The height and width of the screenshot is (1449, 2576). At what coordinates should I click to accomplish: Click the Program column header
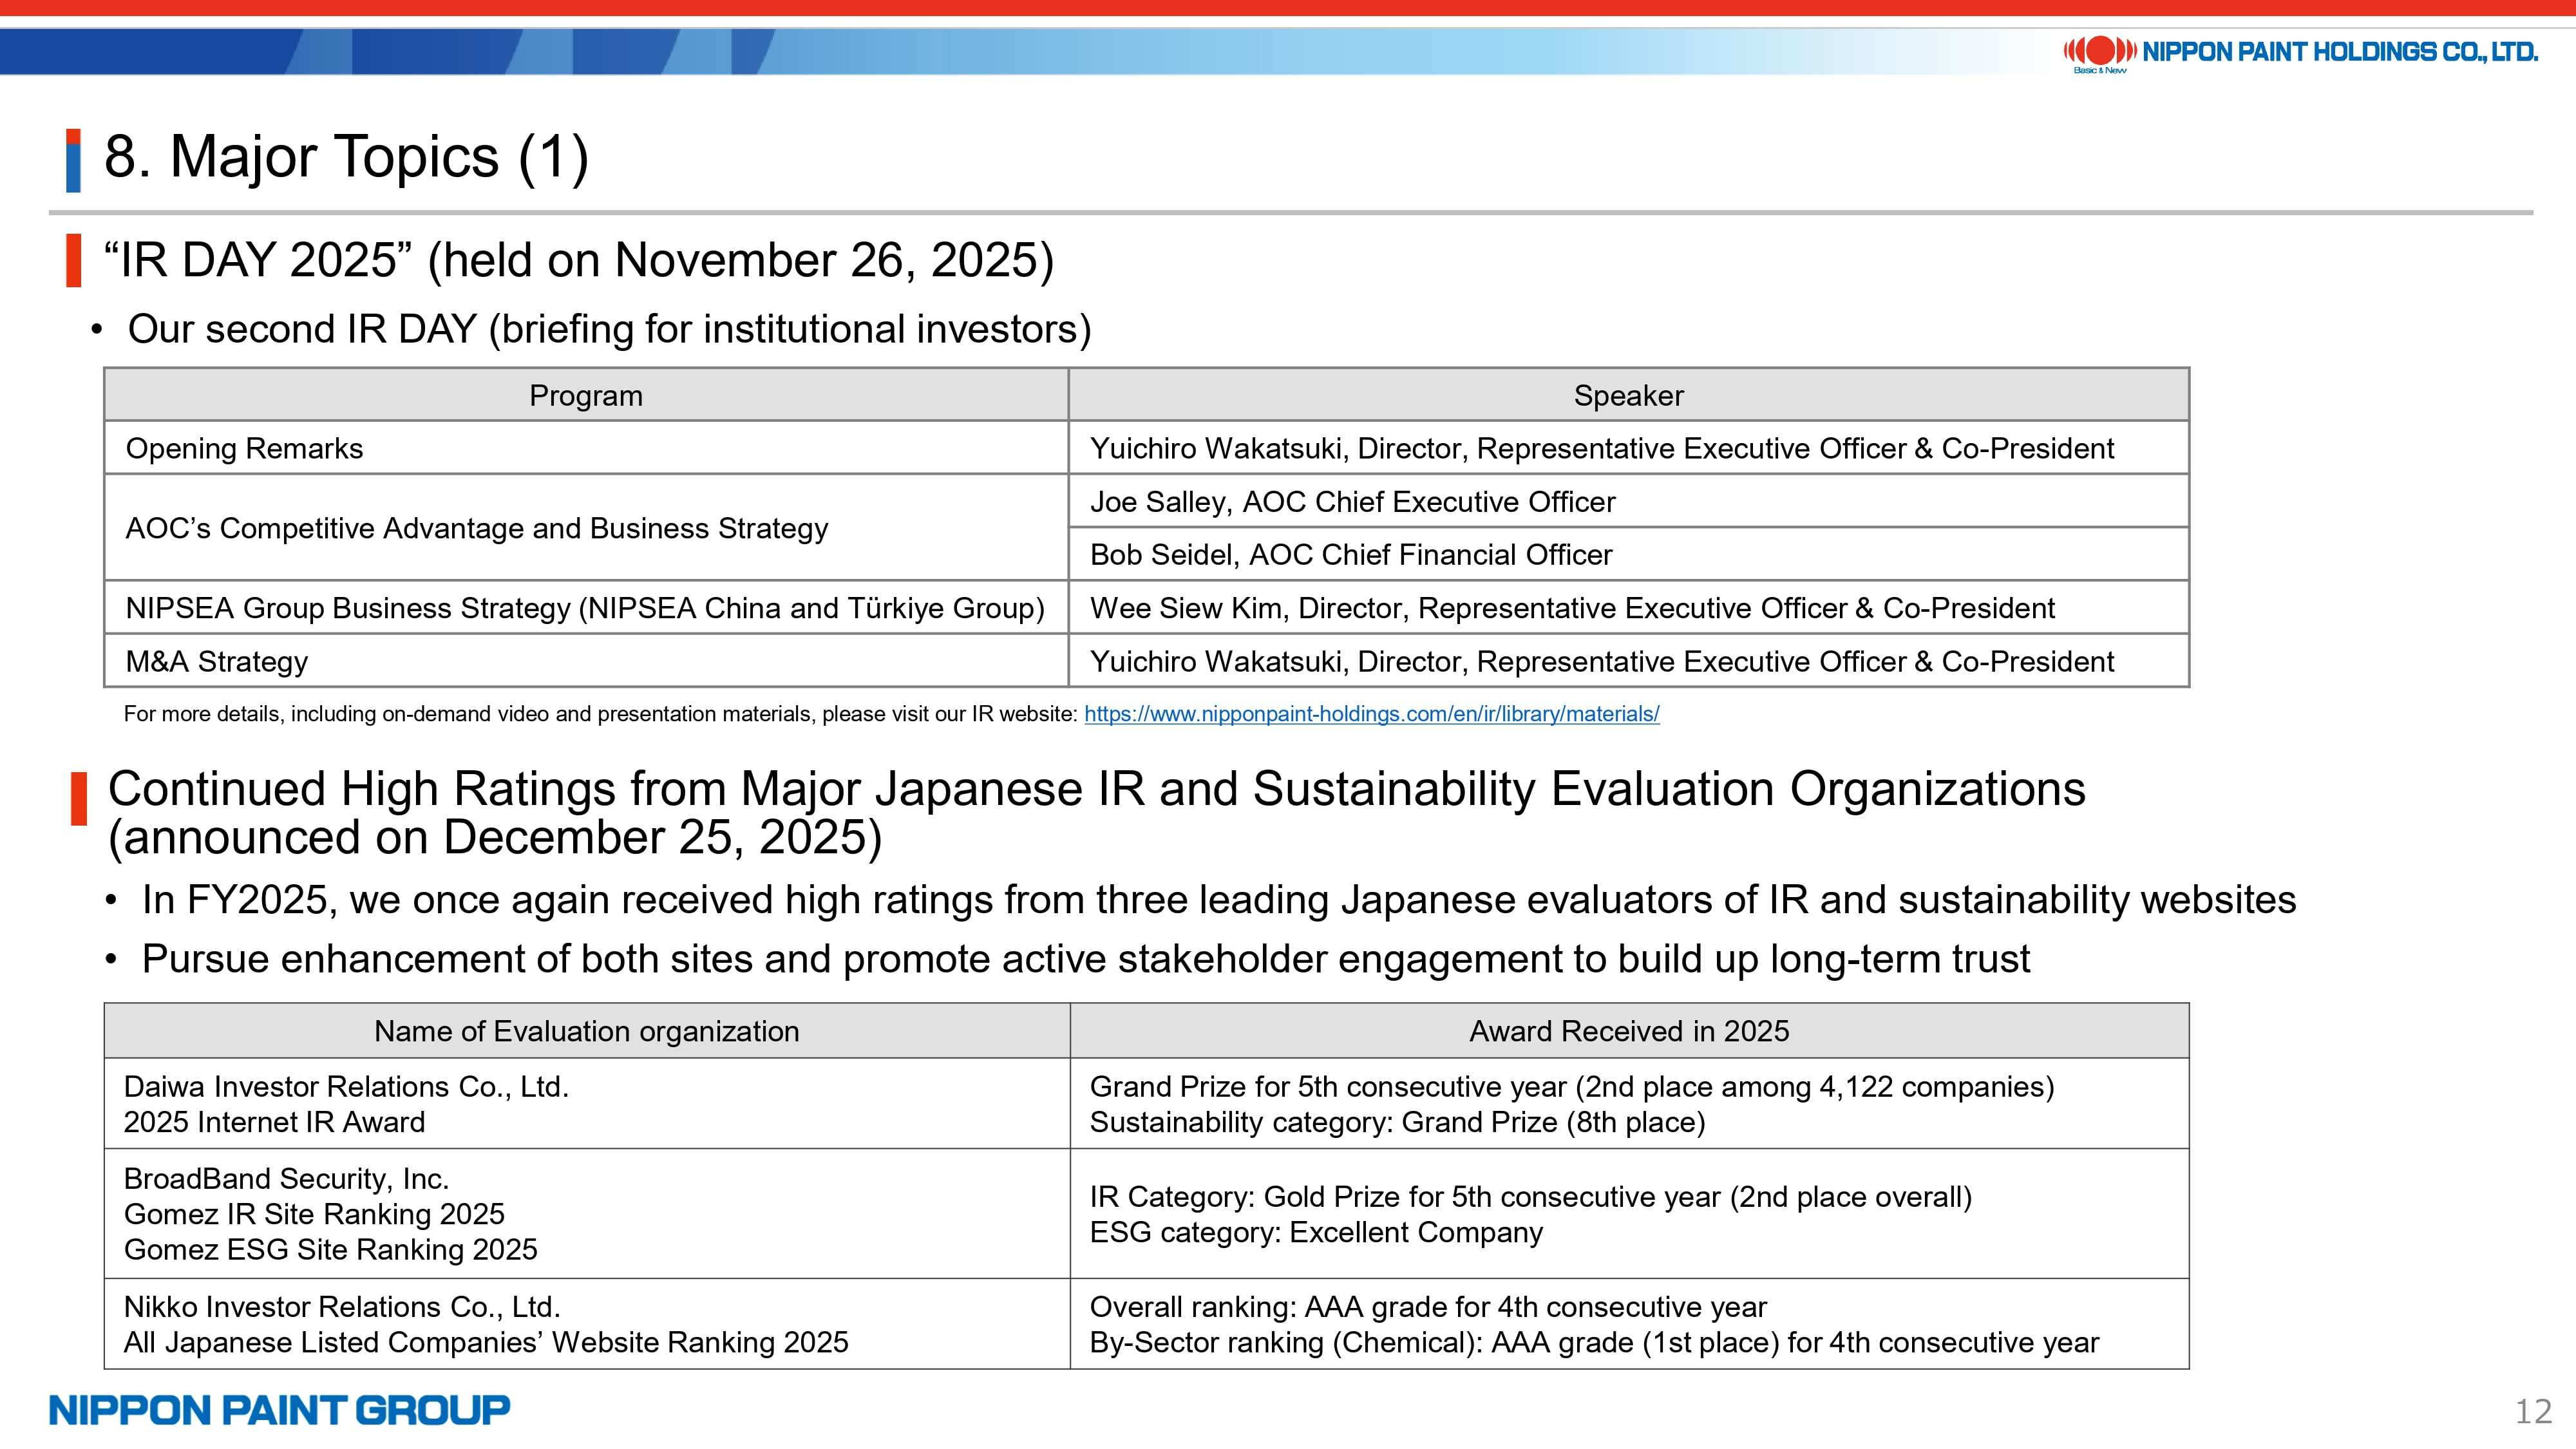(586, 396)
